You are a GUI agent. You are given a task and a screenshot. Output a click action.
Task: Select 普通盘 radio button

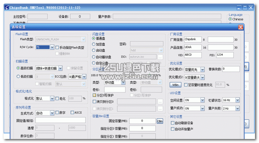[94, 38]
